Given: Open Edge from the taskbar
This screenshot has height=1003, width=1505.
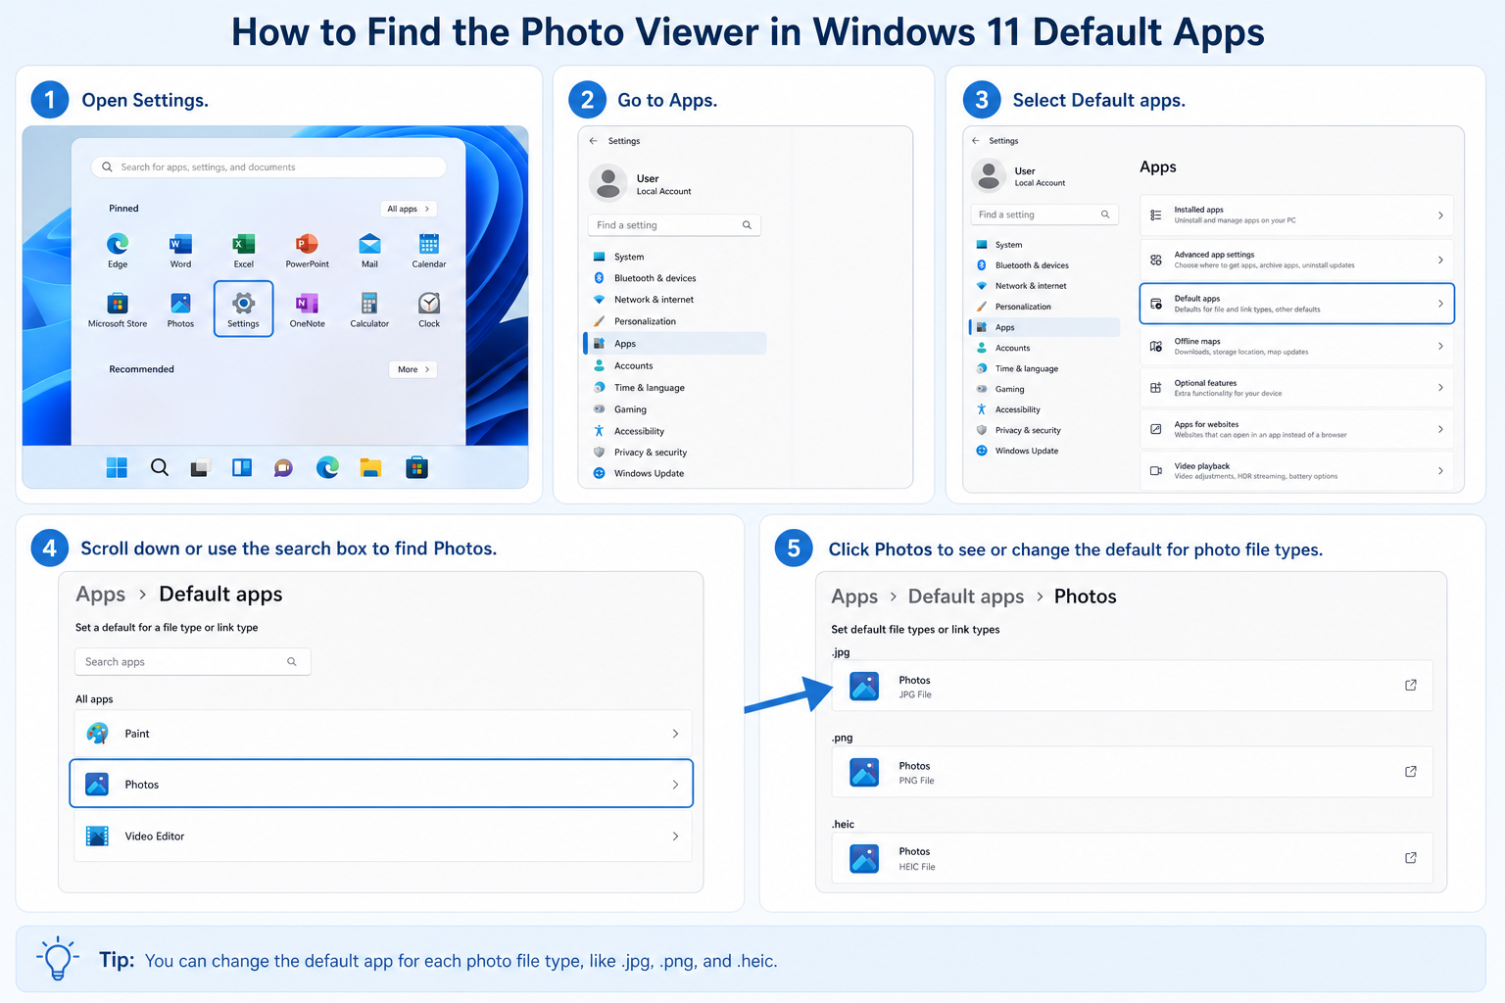Looking at the screenshot, I should (x=327, y=468).
